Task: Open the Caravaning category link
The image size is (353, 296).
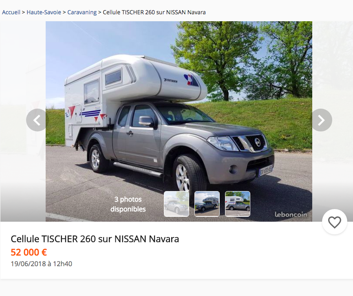Action: pyautogui.click(x=82, y=12)
